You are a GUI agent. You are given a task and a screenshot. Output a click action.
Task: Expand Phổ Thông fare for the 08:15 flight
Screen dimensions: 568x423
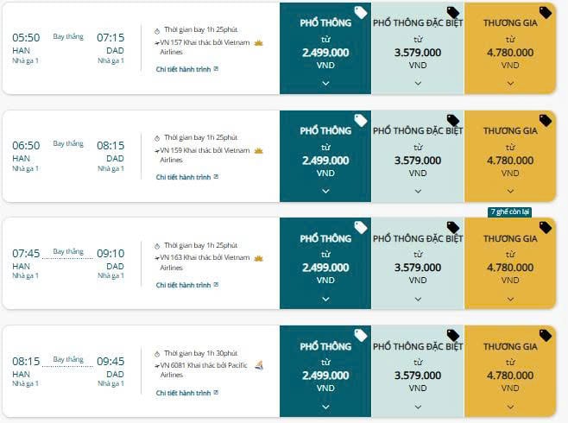point(325,406)
